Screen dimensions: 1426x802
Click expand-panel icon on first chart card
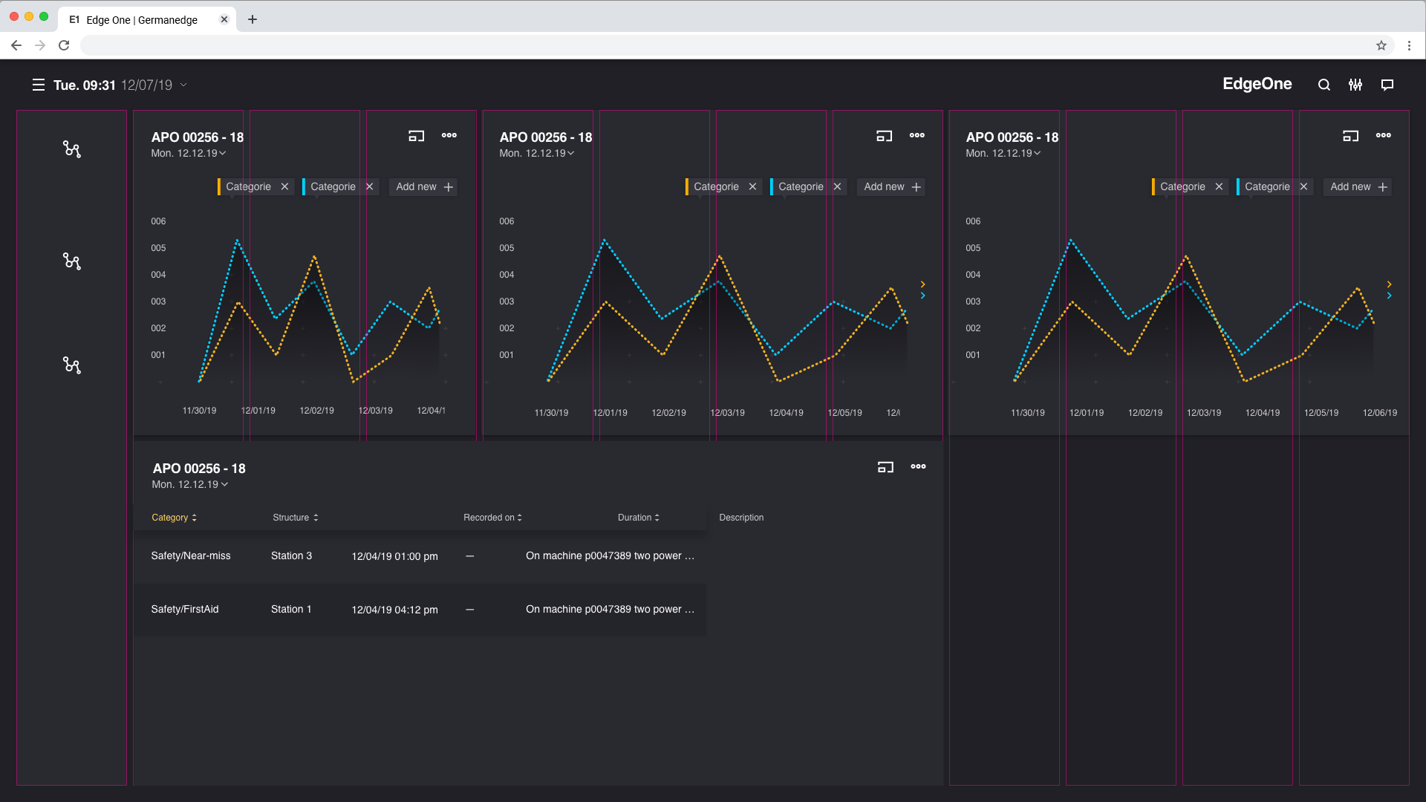[x=416, y=136]
